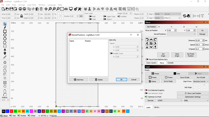The width and height of the screenshot is (209, 117).
Task: Select the Draw Lines pencil tool
Action: coord(5,28)
